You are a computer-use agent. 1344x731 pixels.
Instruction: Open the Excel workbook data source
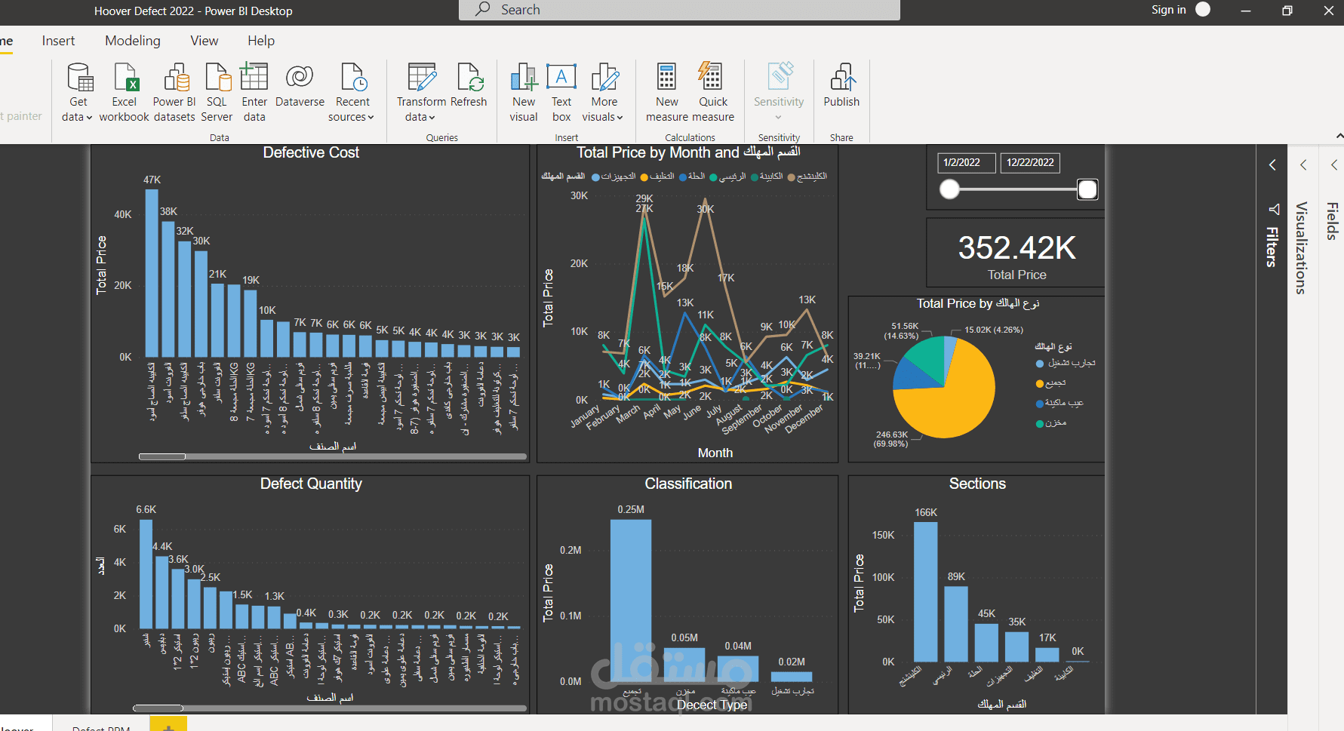tap(125, 93)
